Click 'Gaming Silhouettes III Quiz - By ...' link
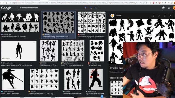The height and width of the screenshot is (98, 175). pos(42,94)
